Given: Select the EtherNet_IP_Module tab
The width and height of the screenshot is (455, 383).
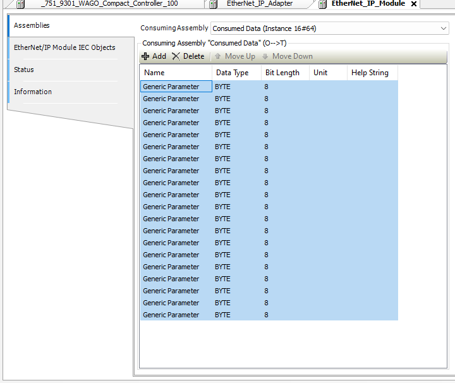Looking at the screenshot, I should 368,4.
